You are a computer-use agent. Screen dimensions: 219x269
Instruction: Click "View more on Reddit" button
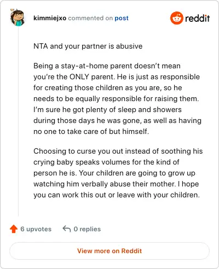[x=109, y=251]
